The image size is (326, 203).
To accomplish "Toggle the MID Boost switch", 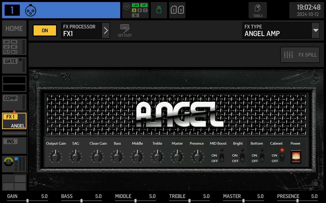I will tap(222, 158).
